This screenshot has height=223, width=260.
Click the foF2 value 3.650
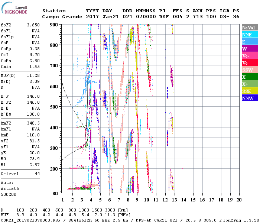tap(33, 25)
